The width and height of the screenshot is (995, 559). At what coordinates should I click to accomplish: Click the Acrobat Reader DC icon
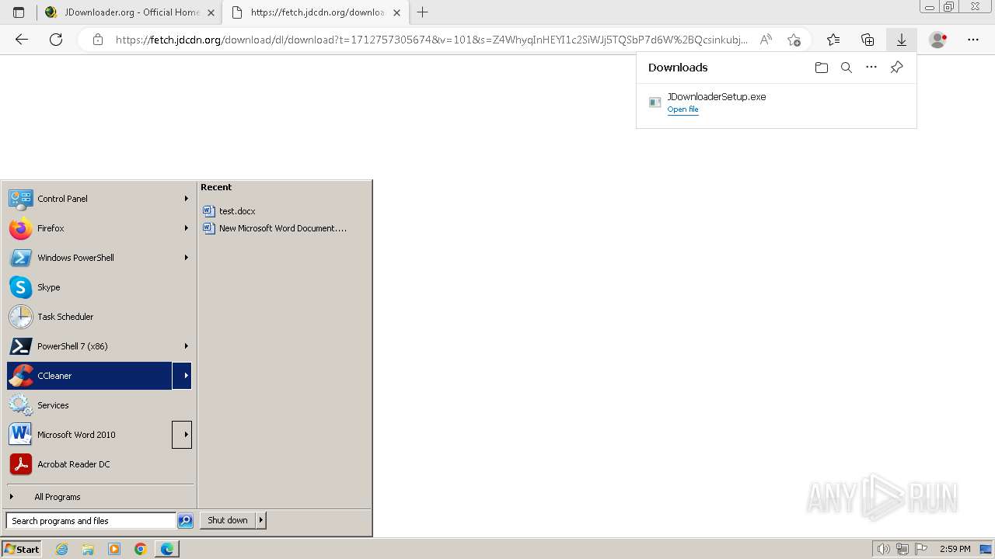click(21, 464)
